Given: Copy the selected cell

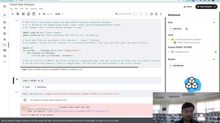Looking at the screenshot, I should (29, 14).
